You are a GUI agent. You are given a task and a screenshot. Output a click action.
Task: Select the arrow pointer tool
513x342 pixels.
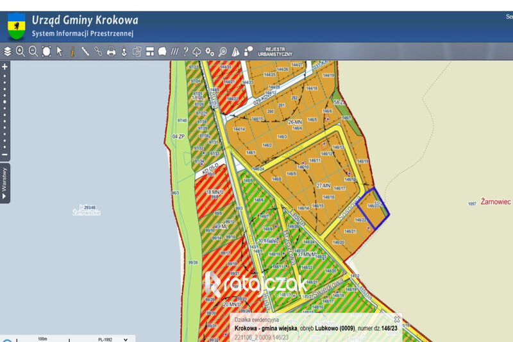click(59, 51)
